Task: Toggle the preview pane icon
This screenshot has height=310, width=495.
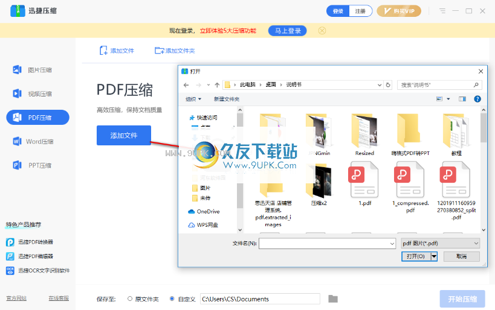Action: pyautogui.click(x=462, y=99)
